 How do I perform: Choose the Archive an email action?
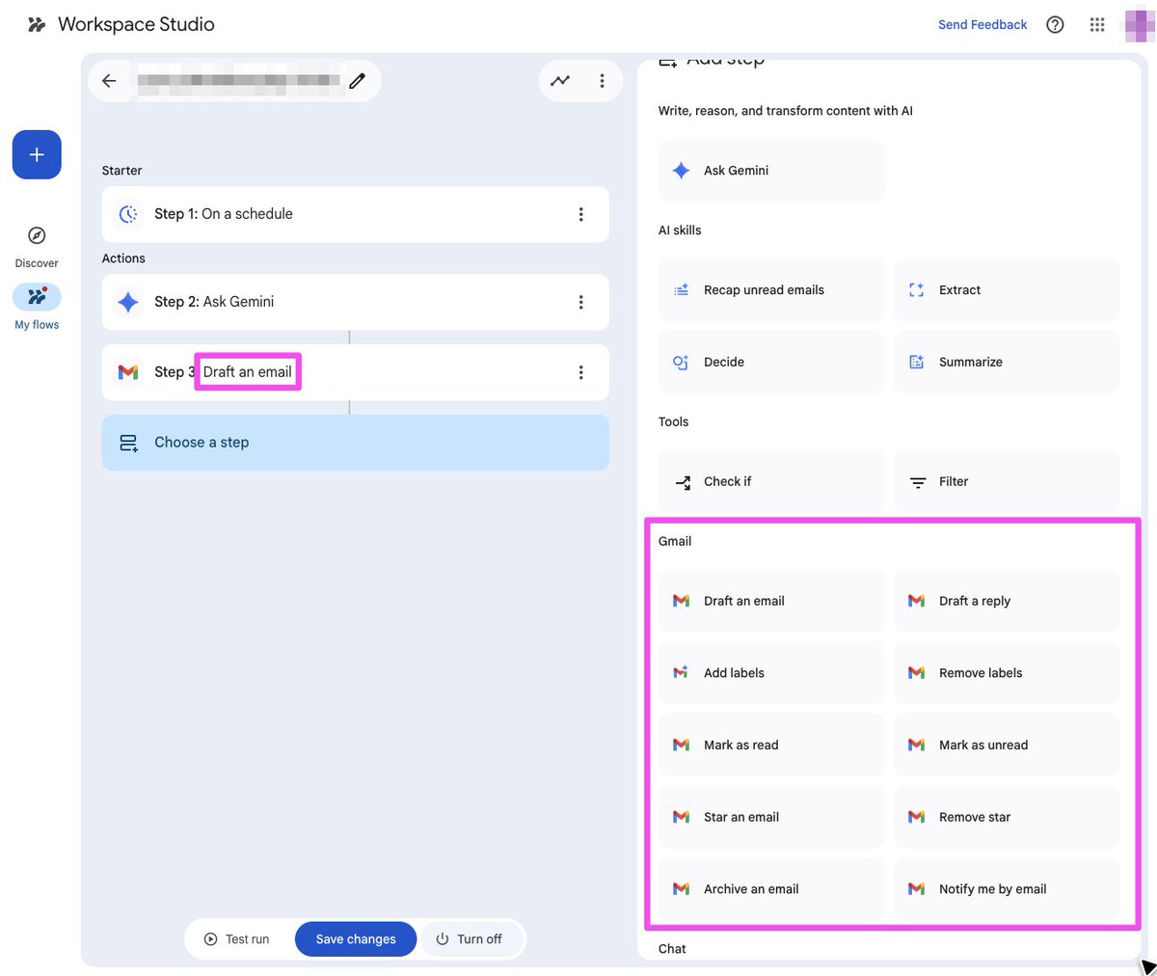771,889
